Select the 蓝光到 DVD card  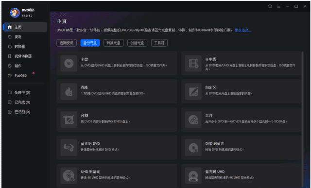point(117,148)
